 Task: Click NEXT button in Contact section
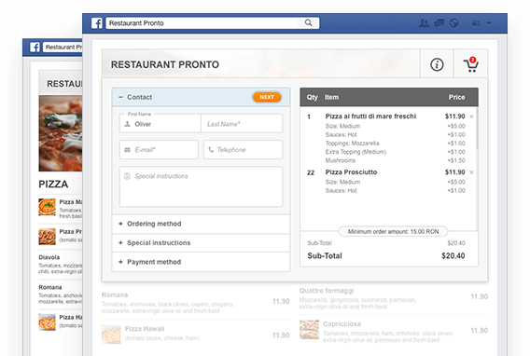267,97
